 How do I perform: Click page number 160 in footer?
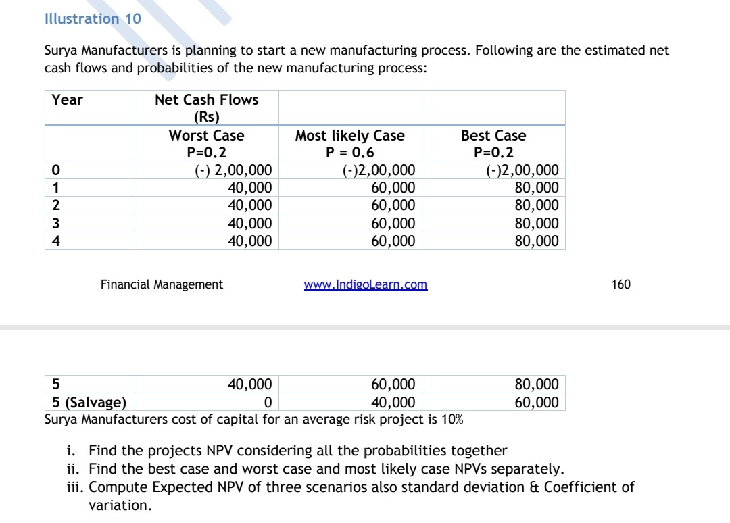tap(620, 284)
